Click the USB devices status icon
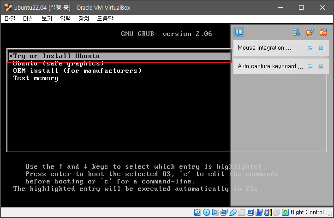This screenshot has width=334, height=218. click(x=233, y=212)
